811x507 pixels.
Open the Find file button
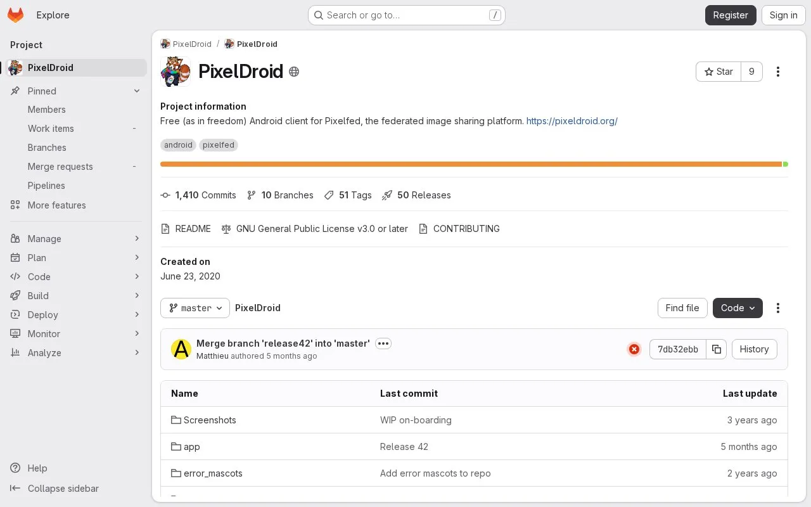pyautogui.click(x=682, y=308)
